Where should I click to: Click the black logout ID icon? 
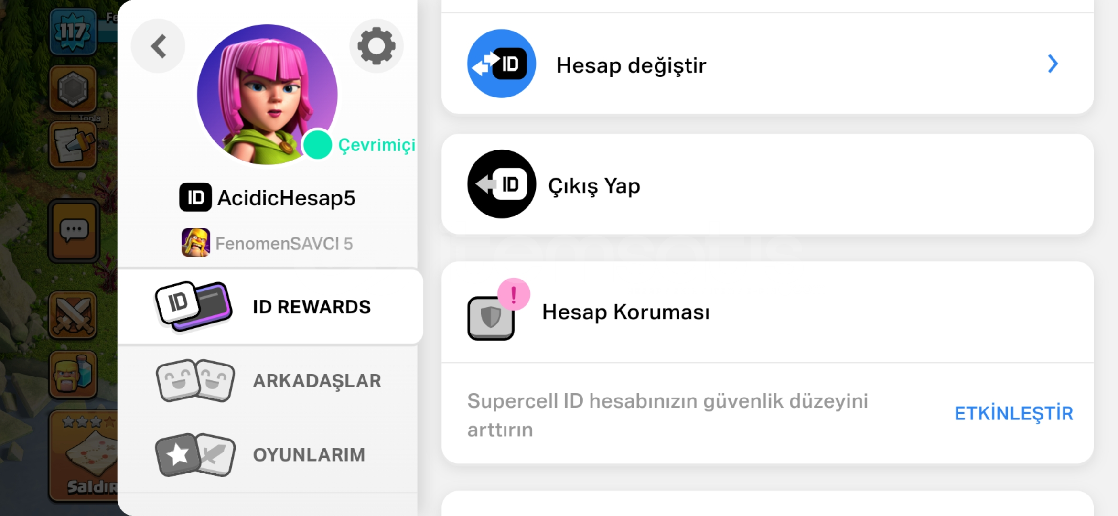pos(502,184)
